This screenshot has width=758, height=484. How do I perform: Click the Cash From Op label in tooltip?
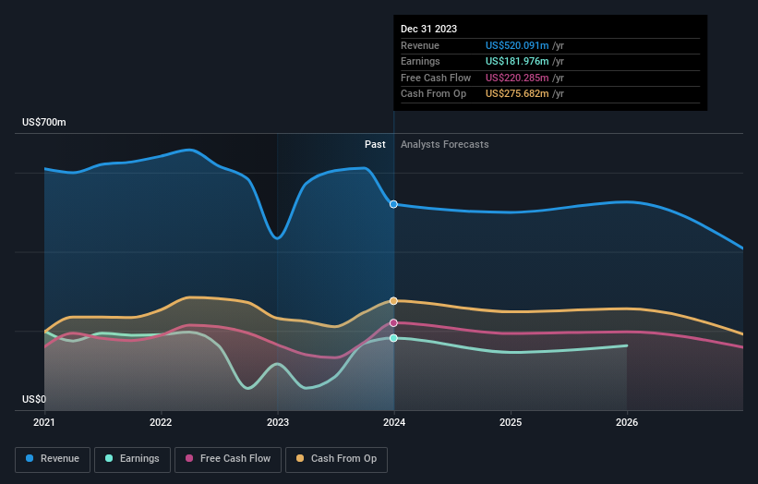(x=434, y=94)
